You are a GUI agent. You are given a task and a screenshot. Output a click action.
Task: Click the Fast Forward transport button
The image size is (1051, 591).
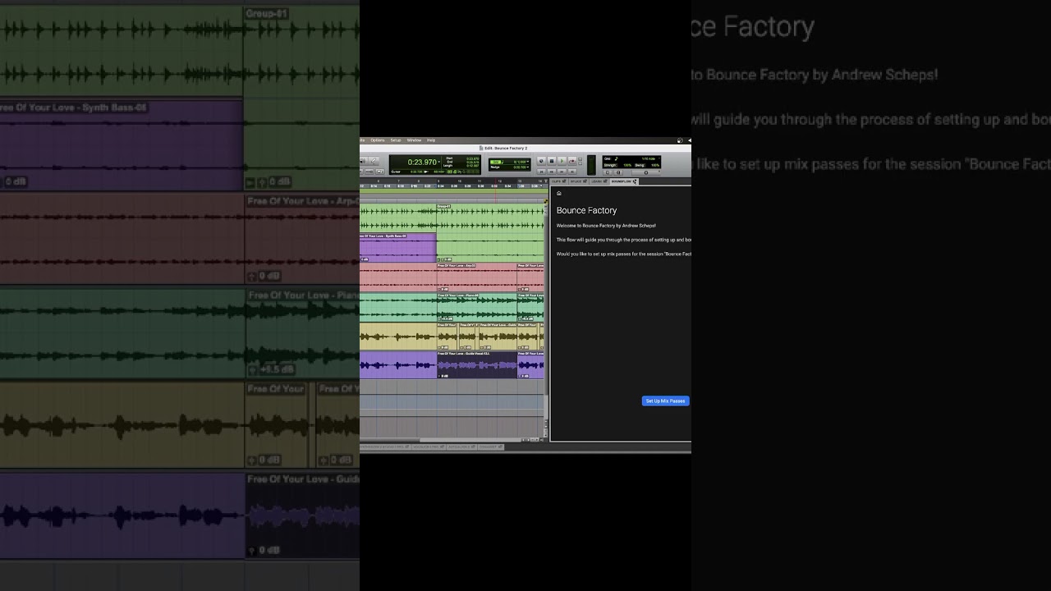click(562, 172)
